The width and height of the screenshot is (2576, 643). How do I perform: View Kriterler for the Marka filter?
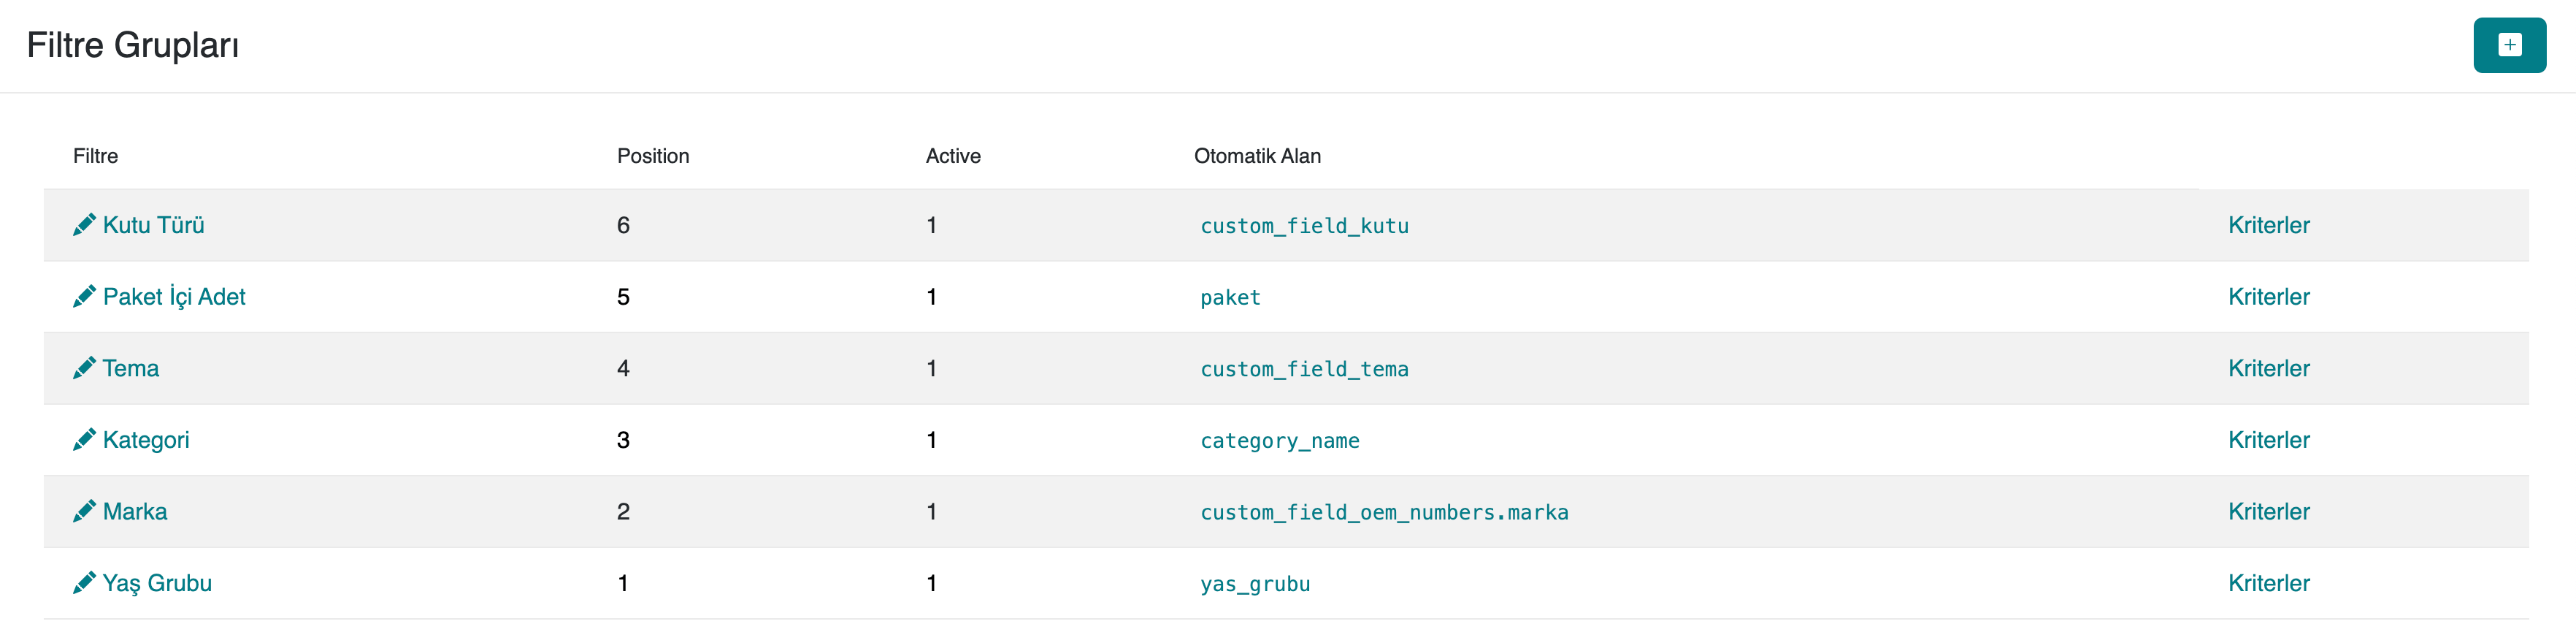2268,512
